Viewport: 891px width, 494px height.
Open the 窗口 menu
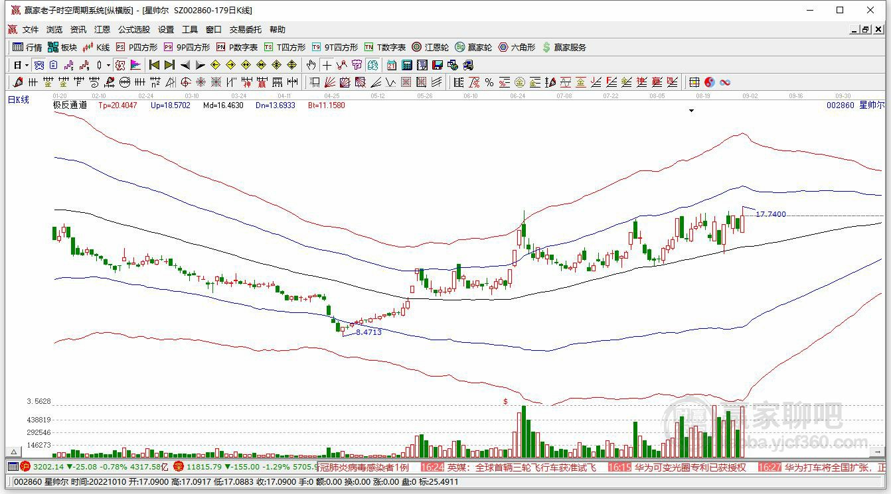click(214, 30)
